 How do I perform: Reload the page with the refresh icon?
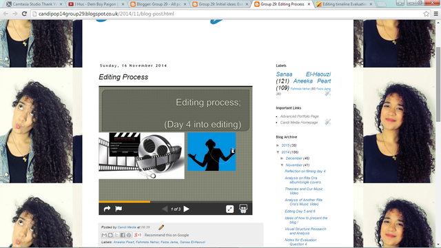[24, 14]
